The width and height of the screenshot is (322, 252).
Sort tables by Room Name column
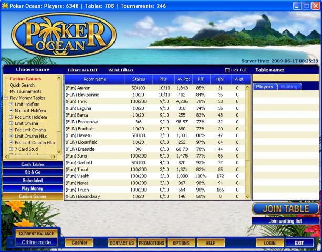pyautogui.click(x=95, y=79)
